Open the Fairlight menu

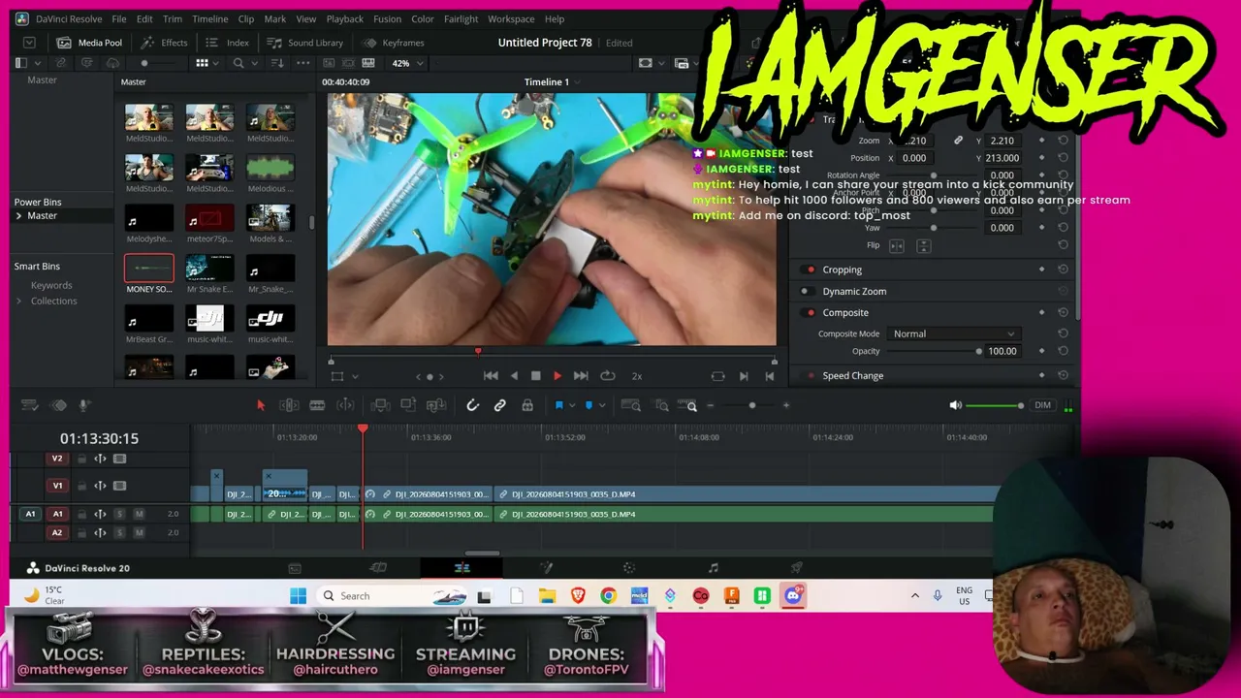[461, 18]
